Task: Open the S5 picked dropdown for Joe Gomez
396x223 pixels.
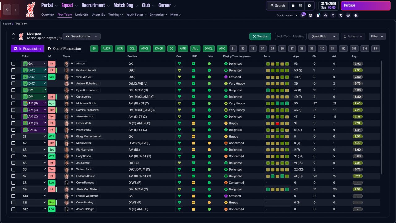Action: click(x=34, y=163)
